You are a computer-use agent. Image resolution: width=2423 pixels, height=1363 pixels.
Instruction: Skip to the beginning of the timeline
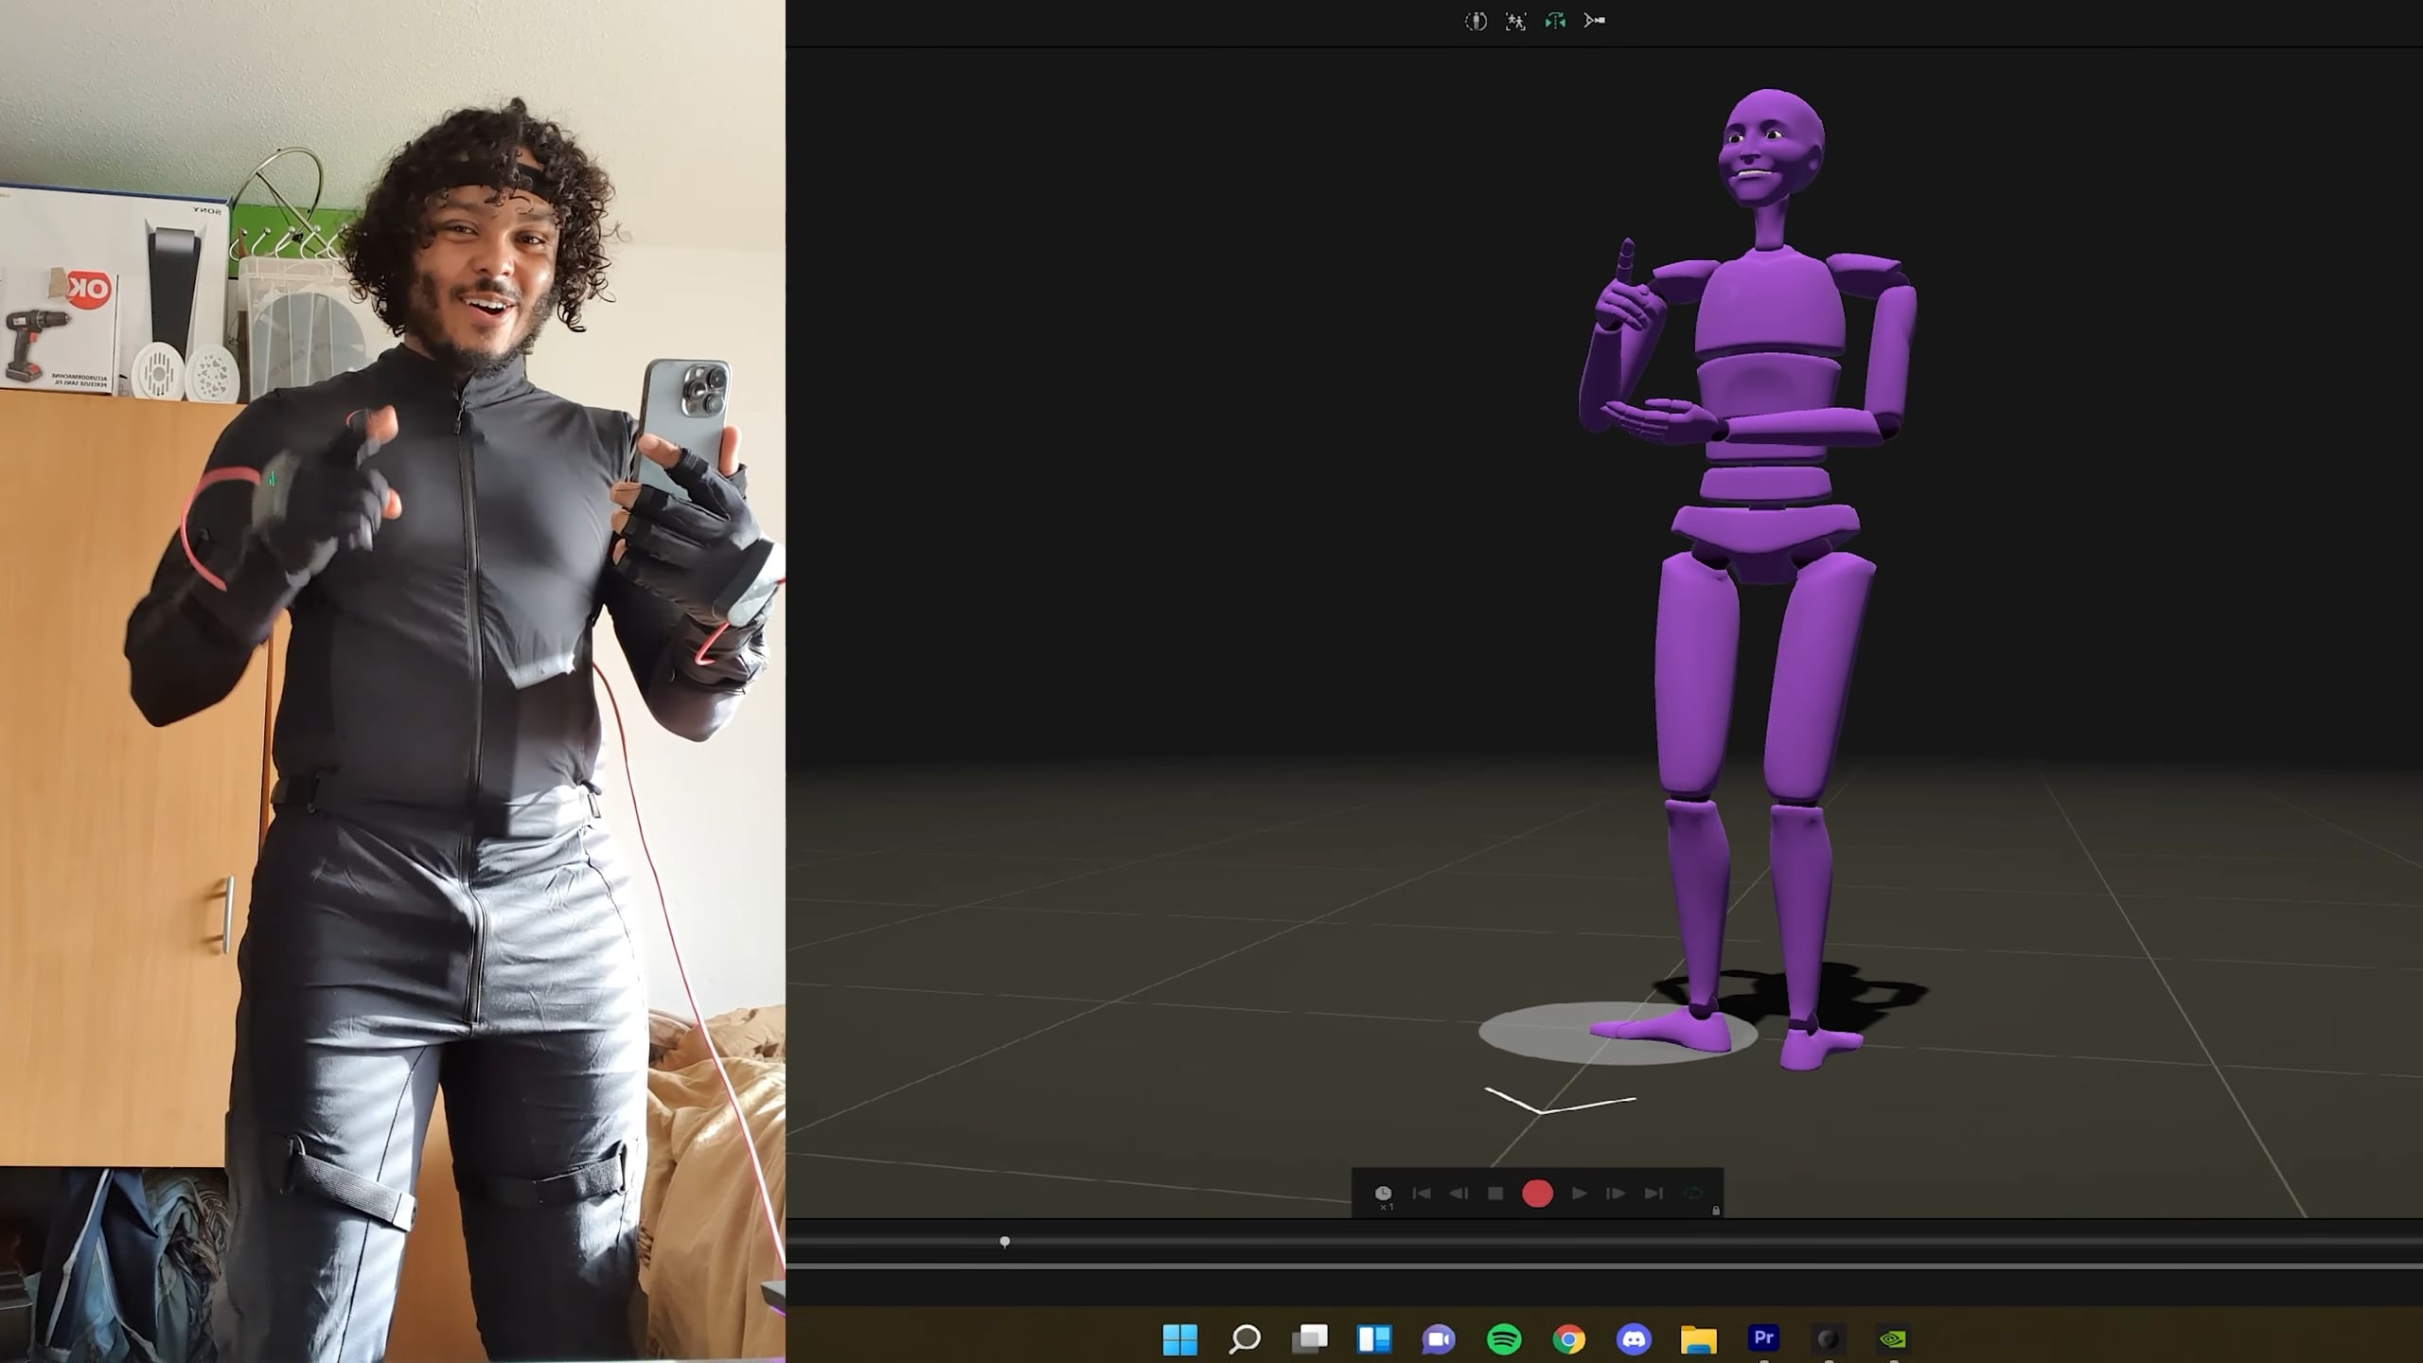coord(1422,1194)
